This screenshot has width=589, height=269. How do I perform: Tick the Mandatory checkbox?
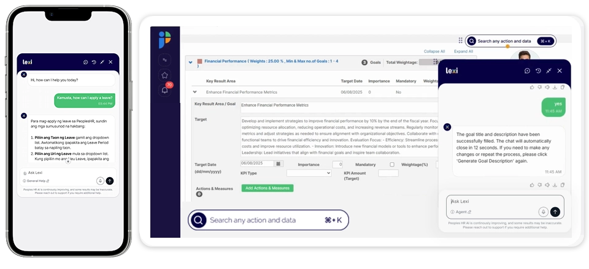pos(392,164)
